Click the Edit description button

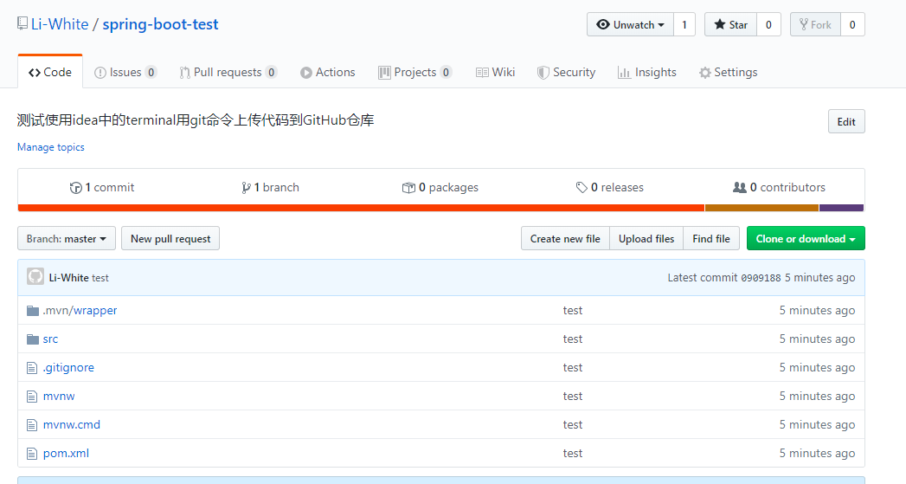pyautogui.click(x=845, y=122)
